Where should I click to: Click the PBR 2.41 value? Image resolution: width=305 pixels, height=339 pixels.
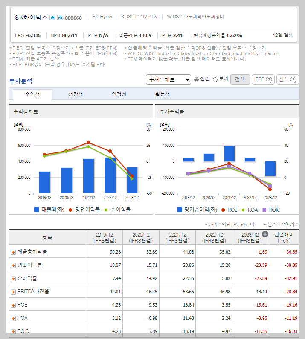pos(172,35)
